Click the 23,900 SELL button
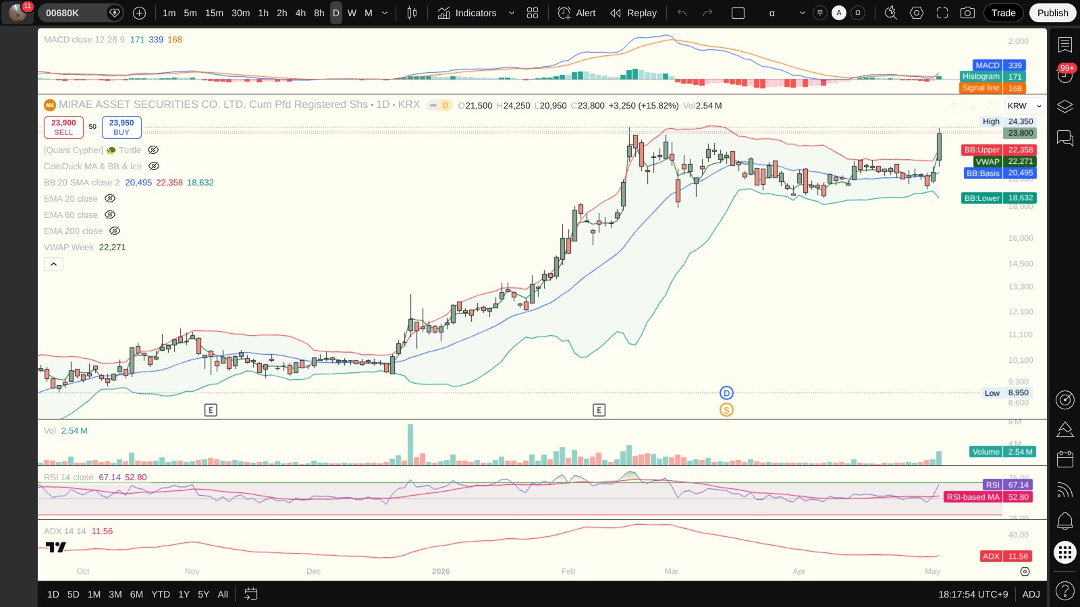This screenshot has width=1080, height=607. [63, 127]
